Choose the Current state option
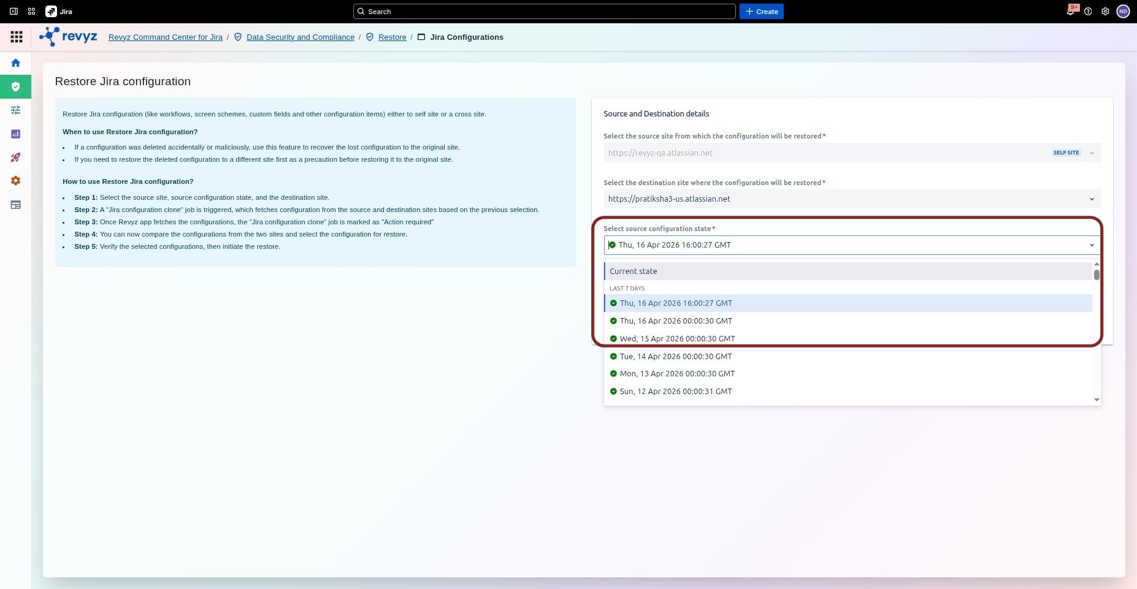1137x589 pixels. 848,271
